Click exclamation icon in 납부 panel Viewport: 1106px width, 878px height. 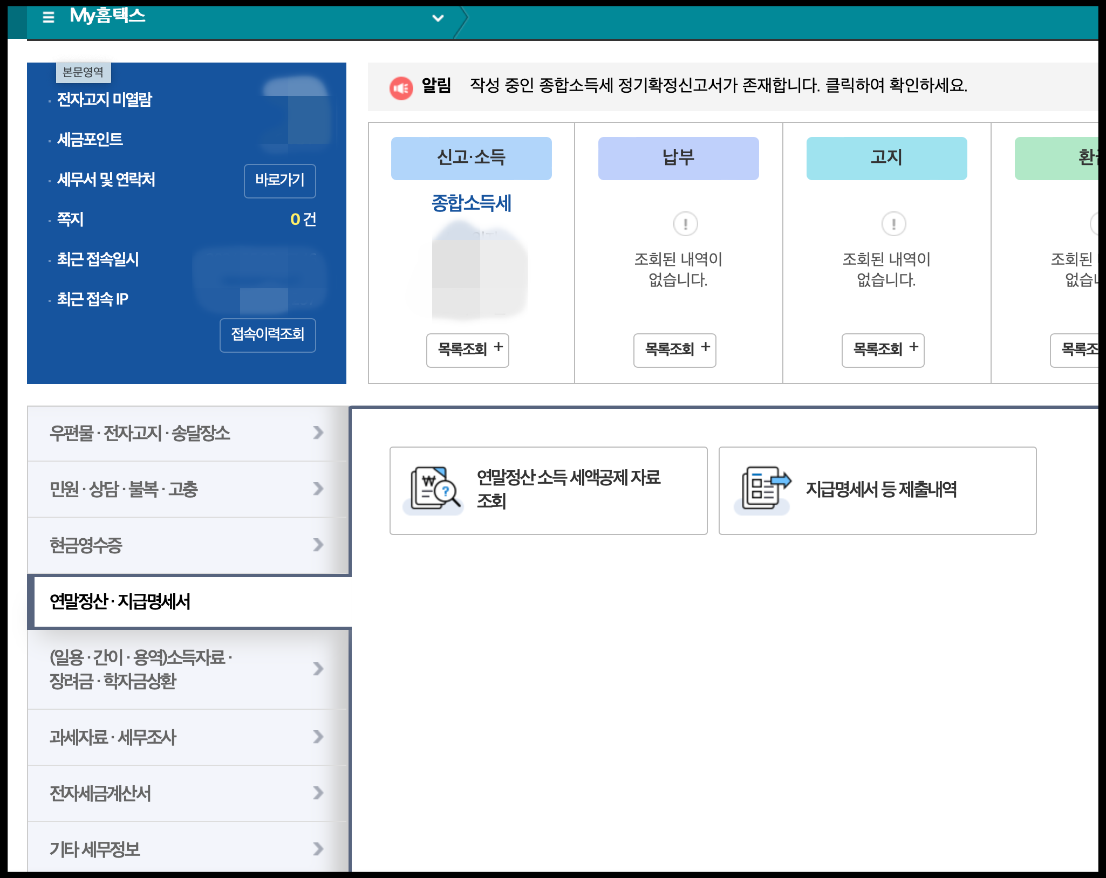click(x=685, y=224)
